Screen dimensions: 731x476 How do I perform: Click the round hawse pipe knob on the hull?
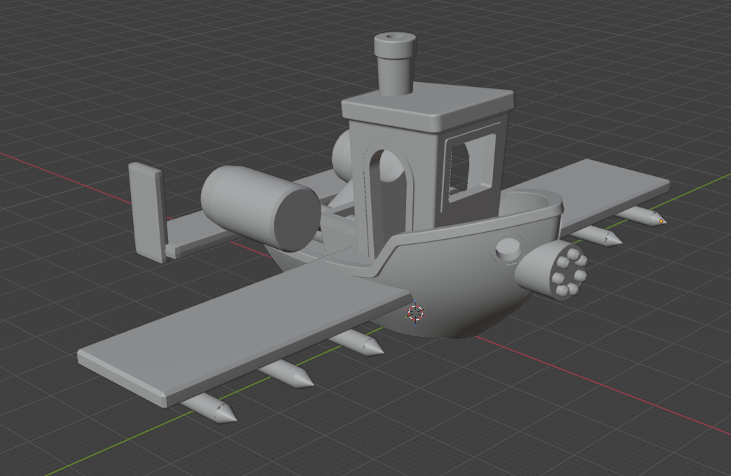tap(508, 249)
